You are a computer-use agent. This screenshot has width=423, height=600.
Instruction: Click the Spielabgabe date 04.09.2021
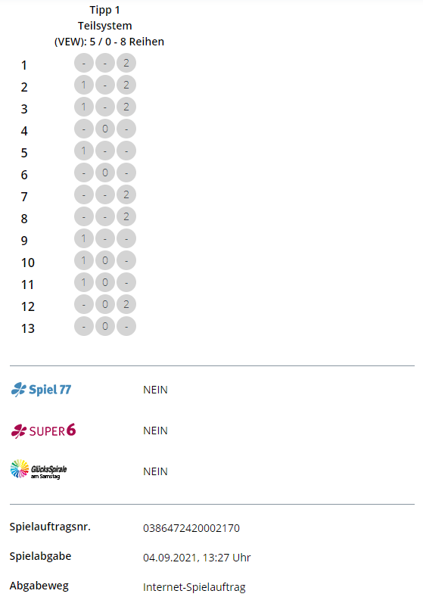[x=170, y=558]
